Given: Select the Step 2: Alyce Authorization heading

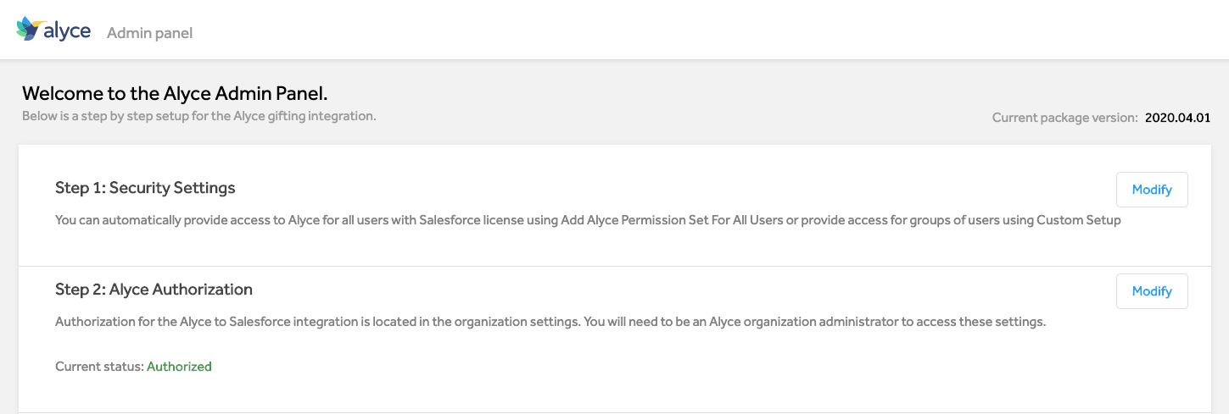Looking at the screenshot, I should pos(154,289).
